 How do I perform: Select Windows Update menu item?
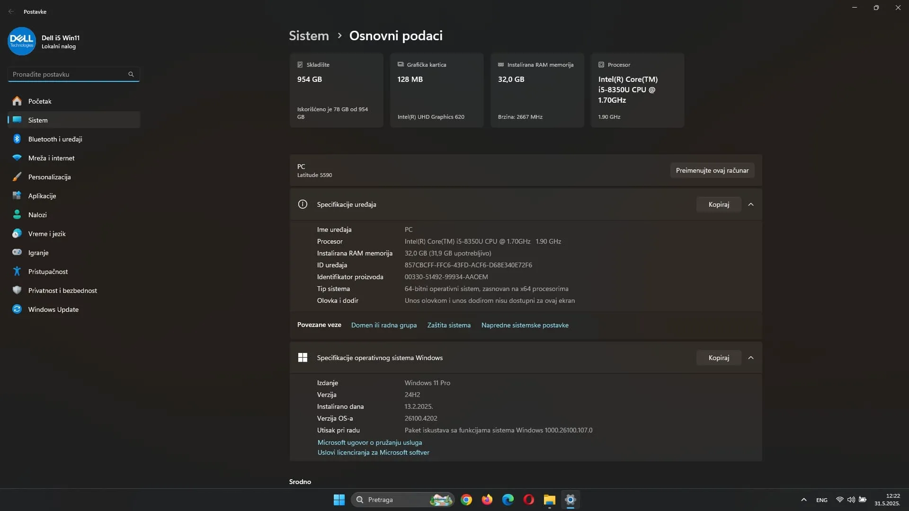(74, 309)
